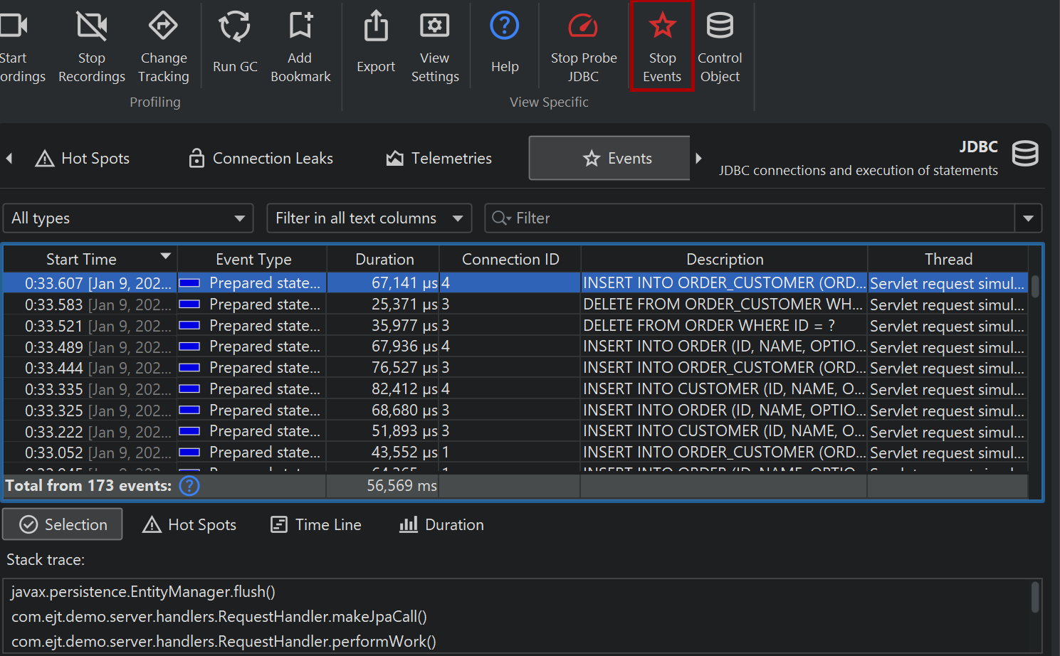The width and height of the screenshot is (1060, 656).
Task: Switch to the Connection Leaks tab
Action: click(261, 159)
